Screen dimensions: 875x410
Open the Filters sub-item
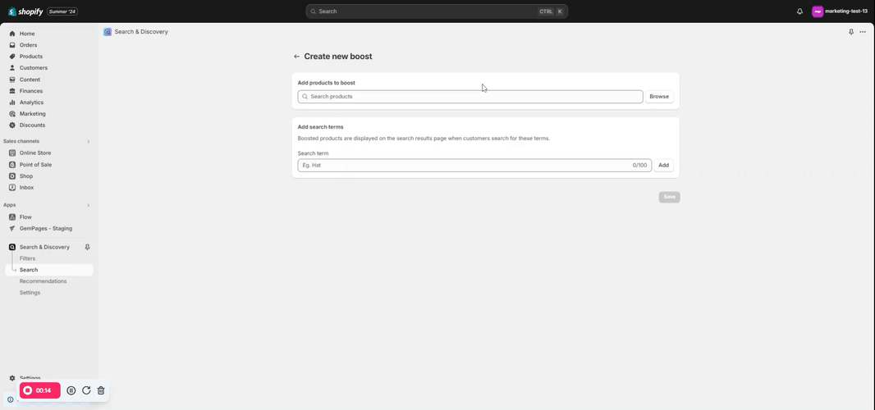tap(27, 258)
